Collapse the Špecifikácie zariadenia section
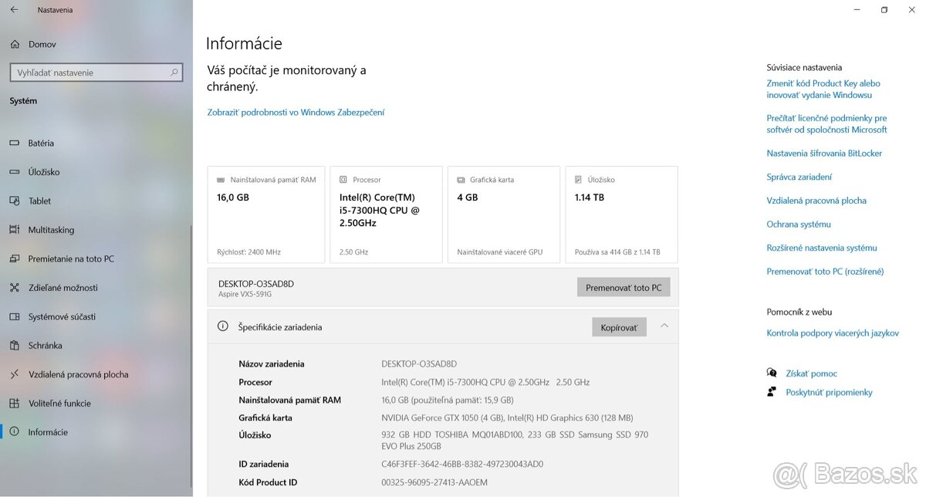The width and height of the screenshot is (926, 497). (x=664, y=326)
